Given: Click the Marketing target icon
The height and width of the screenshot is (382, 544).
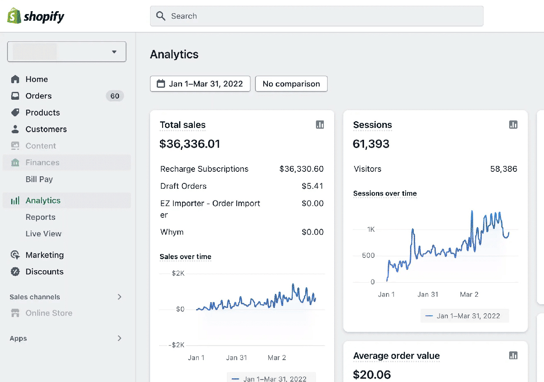Looking at the screenshot, I should [15, 255].
